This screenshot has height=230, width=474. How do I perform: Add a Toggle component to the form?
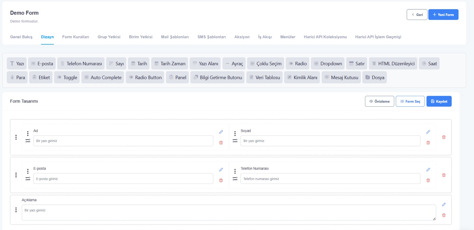(67, 77)
